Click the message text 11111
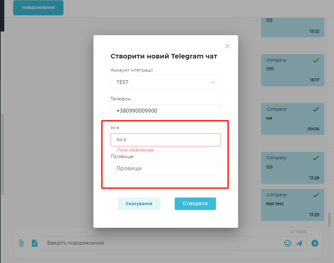 tap(270, 69)
